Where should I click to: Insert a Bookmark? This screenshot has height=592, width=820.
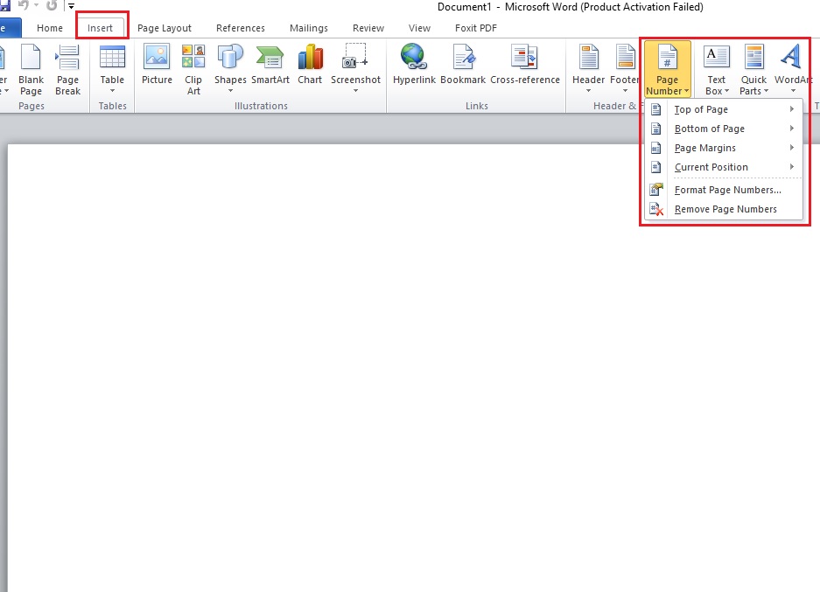point(463,65)
